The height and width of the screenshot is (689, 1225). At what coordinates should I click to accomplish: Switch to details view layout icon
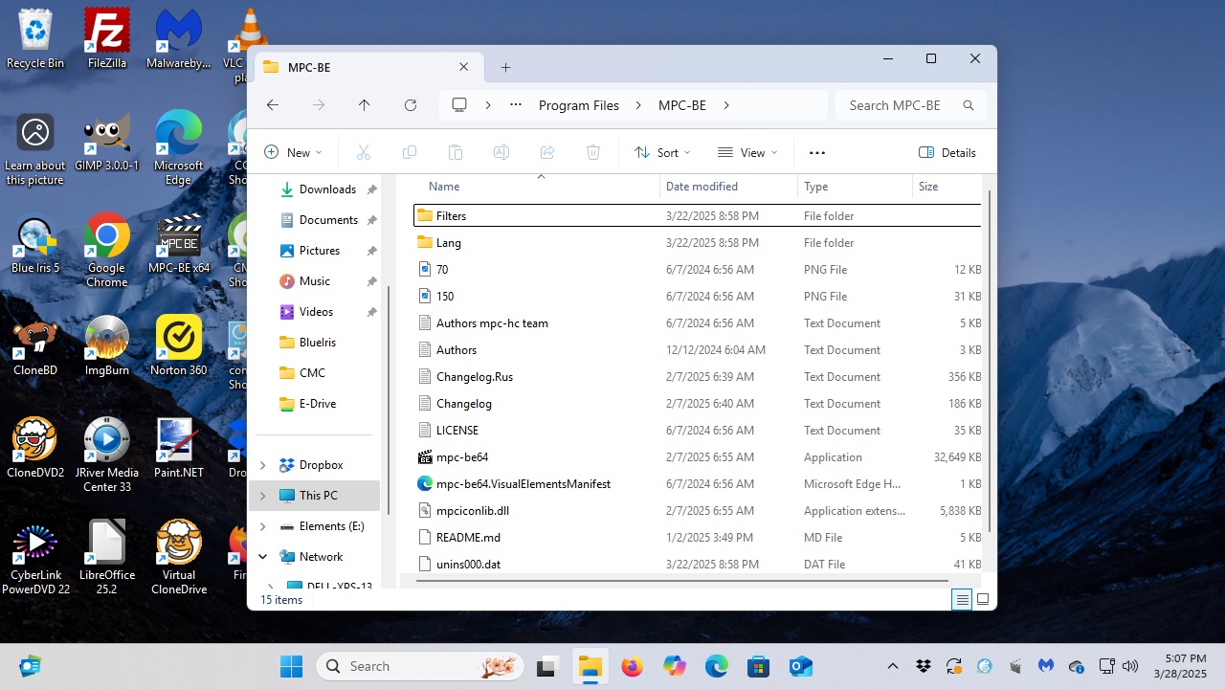(x=962, y=600)
